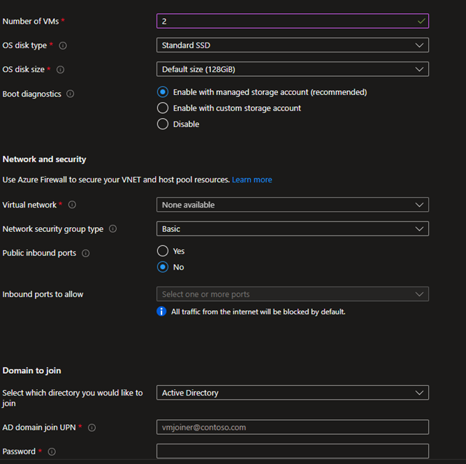Click Network security group type info icon
This screenshot has width=466, height=464.
113,229
